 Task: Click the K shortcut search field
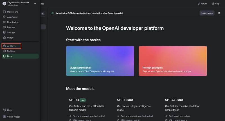click(43, 14)
